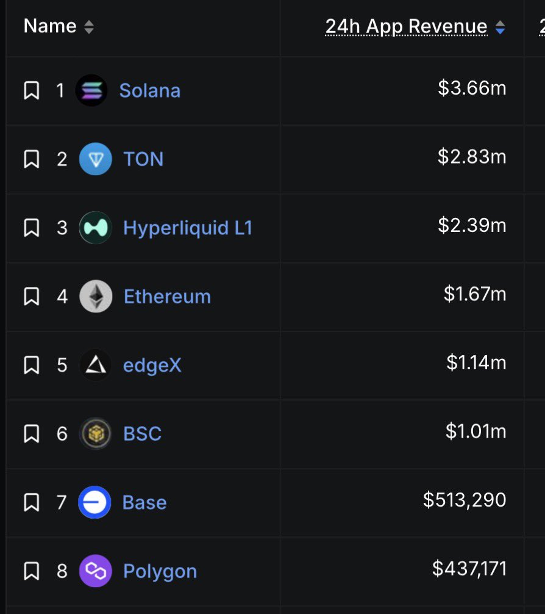Click the BSC chain logo icon
This screenshot has height=614, width=545.
96,434
